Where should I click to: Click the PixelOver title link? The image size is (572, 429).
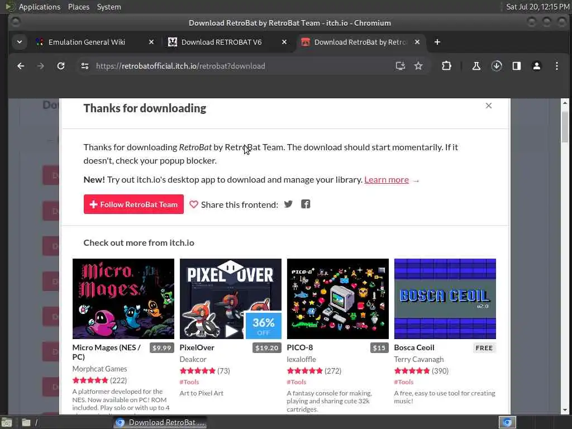tap(197, 347)
